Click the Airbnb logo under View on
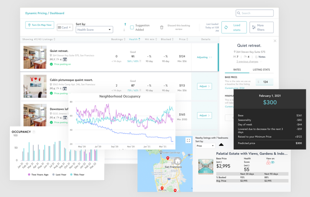The height and width of the screenshot is (197, 310). click(268, 162)
